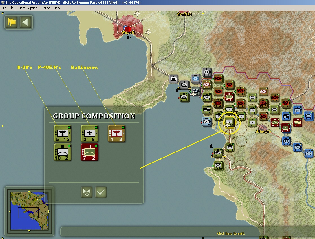The height and width of the screenshot is (239, 315).
Task: Click the left-pointing arrow button
Action: click(x=25, y=22)
